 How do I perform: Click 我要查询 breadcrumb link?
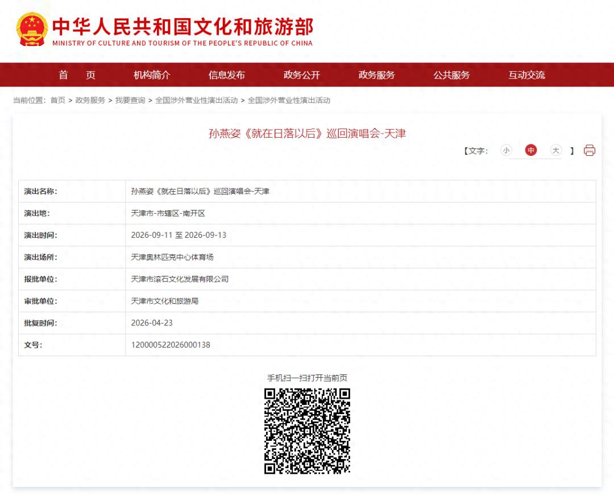click(130, 101)
